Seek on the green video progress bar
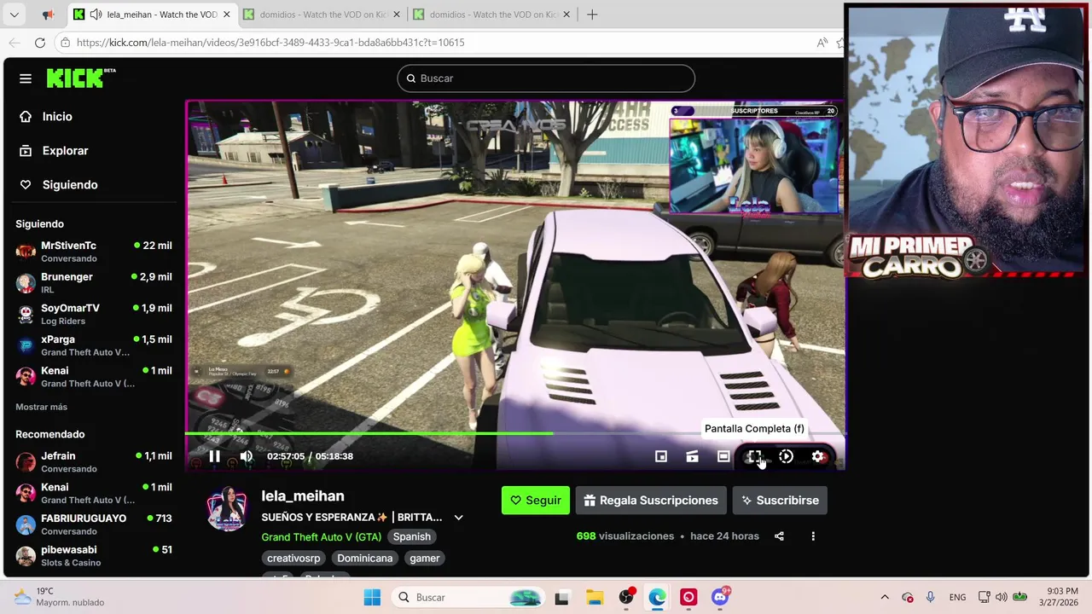The height and width of the screenshot is (614, 1092). point(515,434)
